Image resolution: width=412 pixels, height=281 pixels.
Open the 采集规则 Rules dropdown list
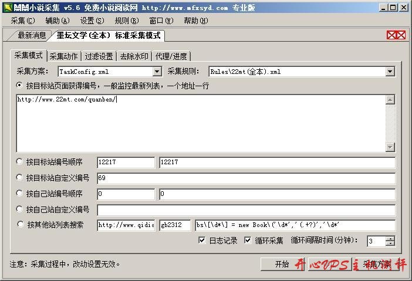(x=390, y=72)
